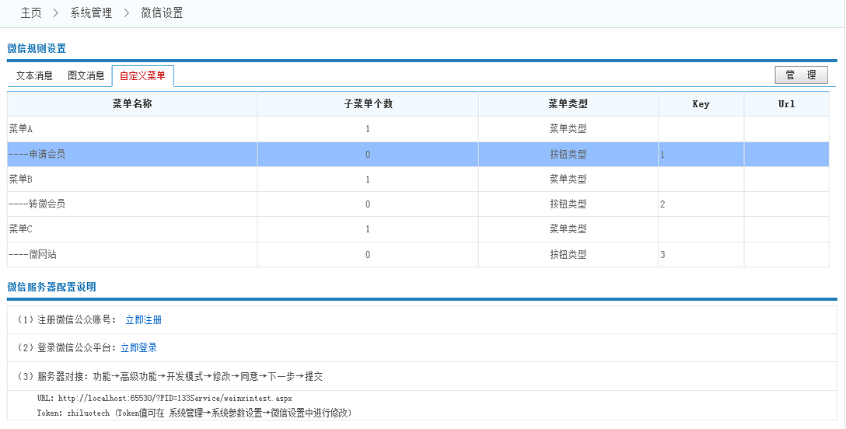This screenshot has width=846, height=429.
Task: Click the Key column header
Action: pos(701,104)
